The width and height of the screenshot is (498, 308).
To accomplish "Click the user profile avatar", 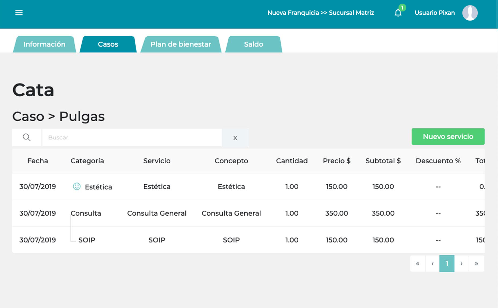I will 470,13.
